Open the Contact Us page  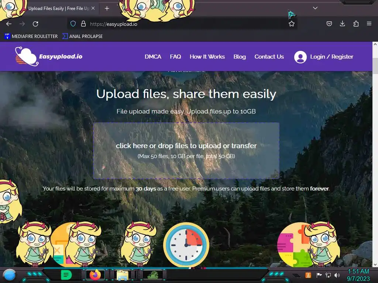tap(269, 57)
